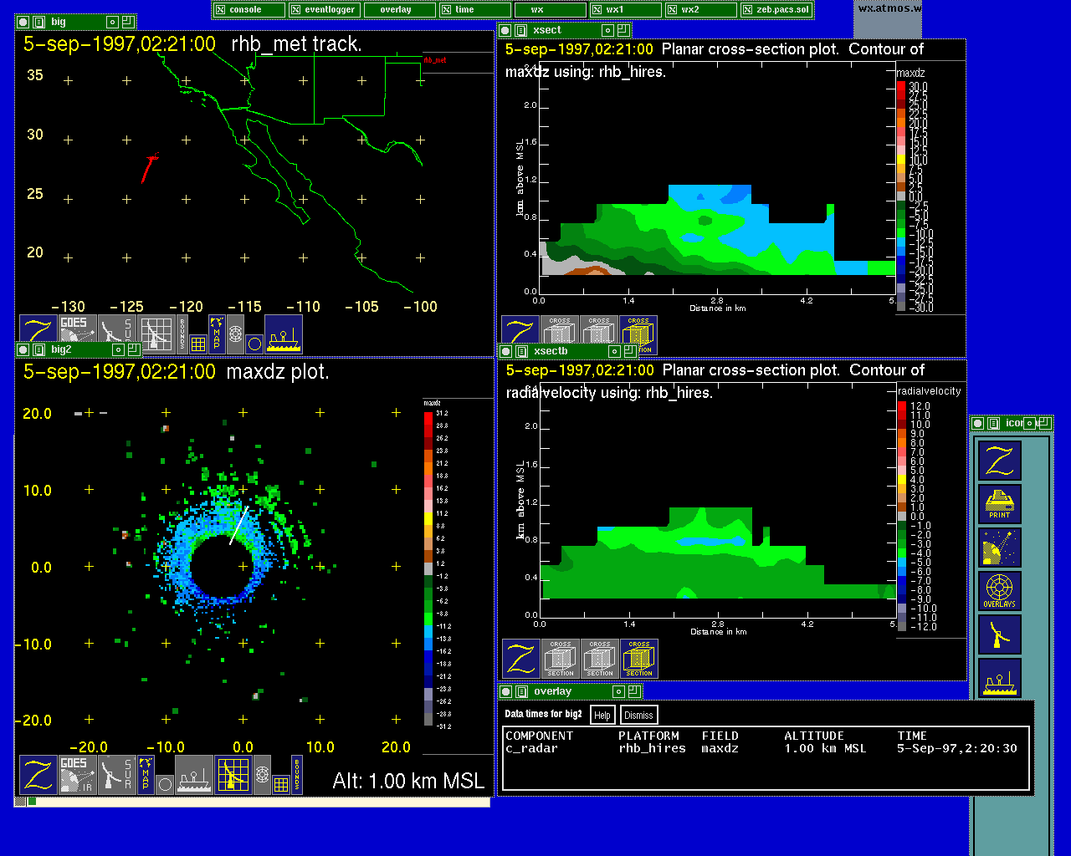The height and width of the screenshot is (856, 1071).
Task: Toggle range rings icon in big2 toolbar
Action: [262, 775]
